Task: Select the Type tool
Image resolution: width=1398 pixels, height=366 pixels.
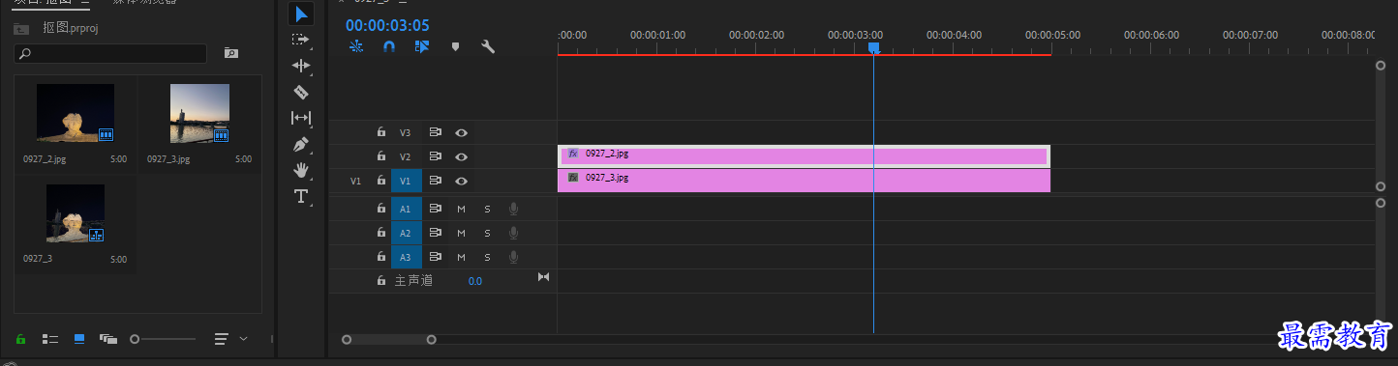Action: click(x=301, y=196)
